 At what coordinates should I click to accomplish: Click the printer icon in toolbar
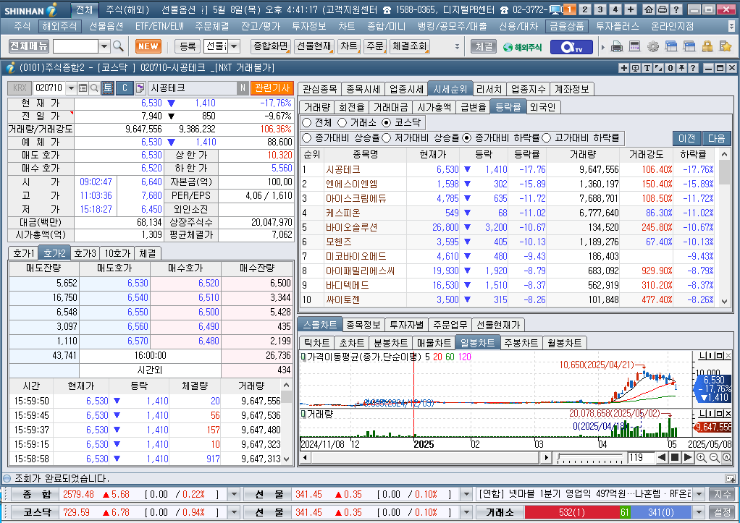(616, 46)
